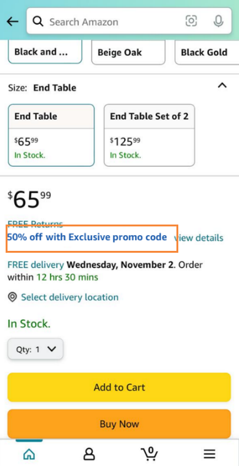Open the shopping cart icon
Image resolution: width=239 pixels, height=466 pixels.
coord(150,453)
